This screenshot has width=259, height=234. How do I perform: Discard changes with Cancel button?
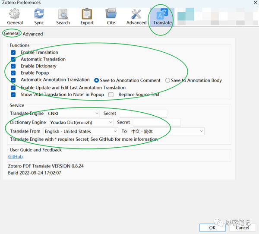click(x=242, y=228)
